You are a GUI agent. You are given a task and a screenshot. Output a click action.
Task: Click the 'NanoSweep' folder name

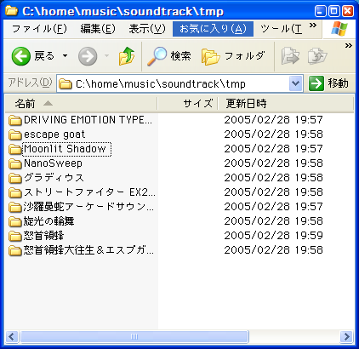pyautogui.click(x=53, y=163)
